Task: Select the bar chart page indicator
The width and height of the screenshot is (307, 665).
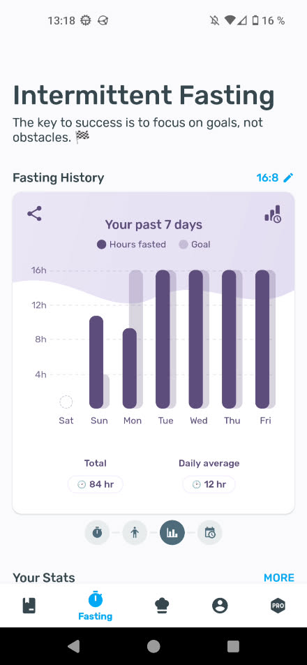Action: tap(172, 532)
